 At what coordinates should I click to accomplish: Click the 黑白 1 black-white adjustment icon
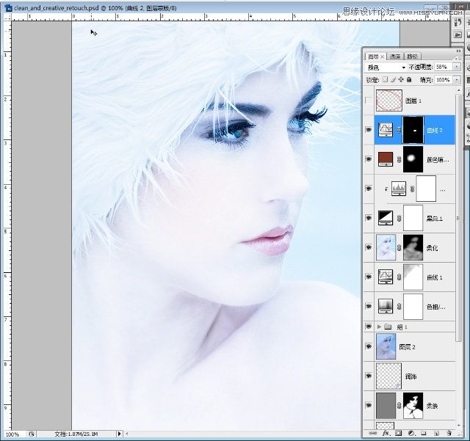click(x=386, y=218)
